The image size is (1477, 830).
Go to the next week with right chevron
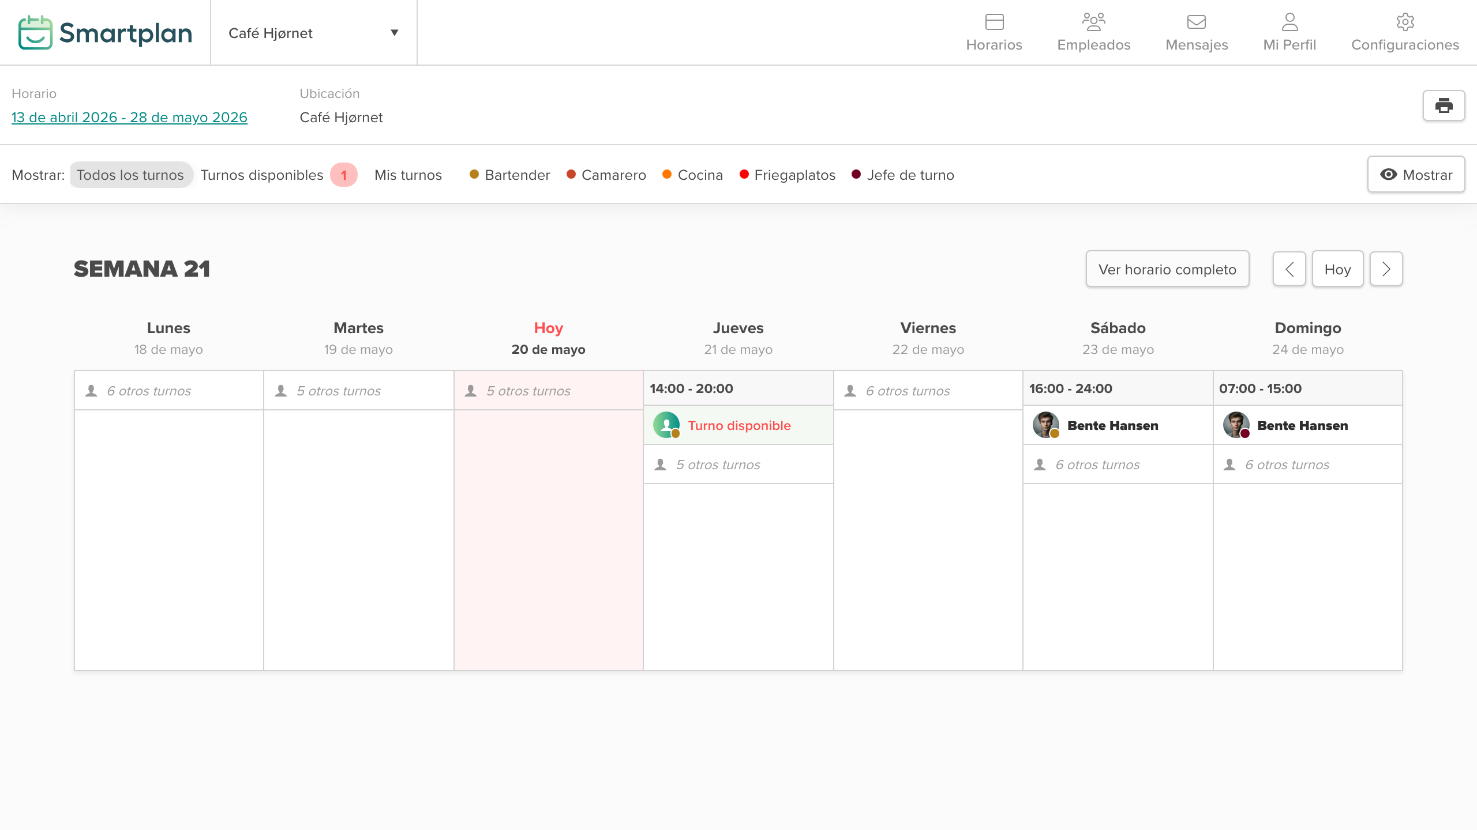(x=1386, y=269)
